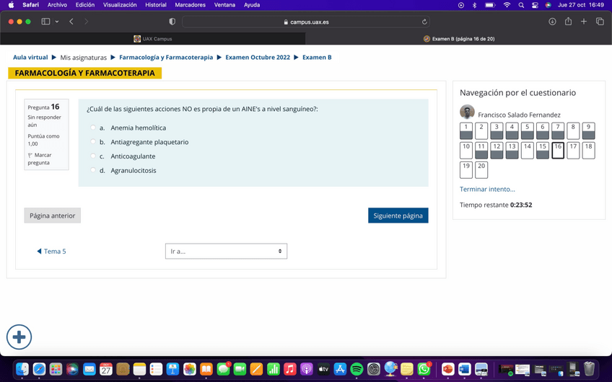Toggle the Safari sidebar icon

click(45, 22)
